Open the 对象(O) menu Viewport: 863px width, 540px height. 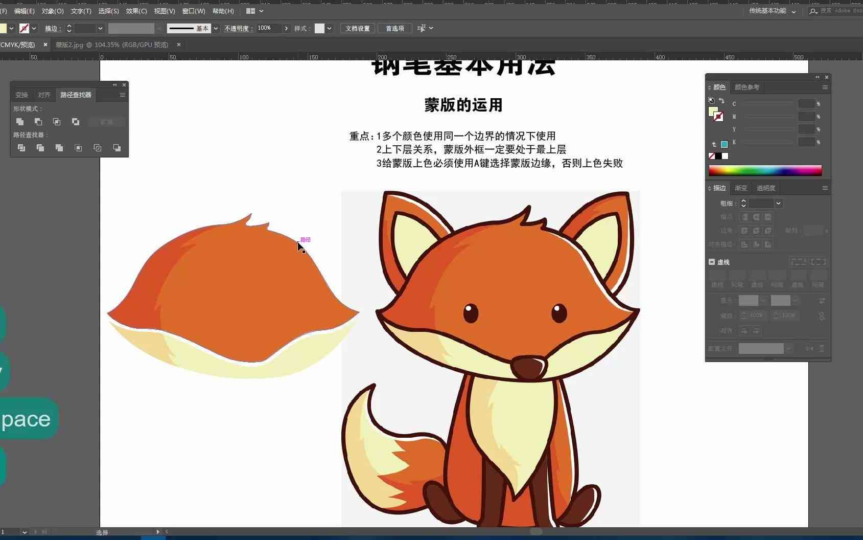click(x=53, y=11)
